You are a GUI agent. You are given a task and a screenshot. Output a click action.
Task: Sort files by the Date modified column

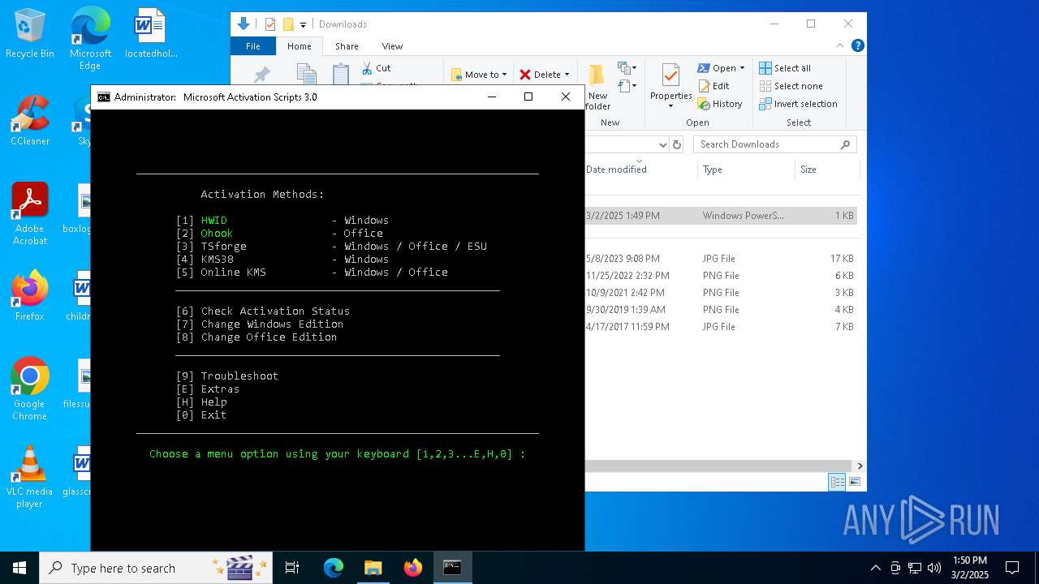pos(616,170)
